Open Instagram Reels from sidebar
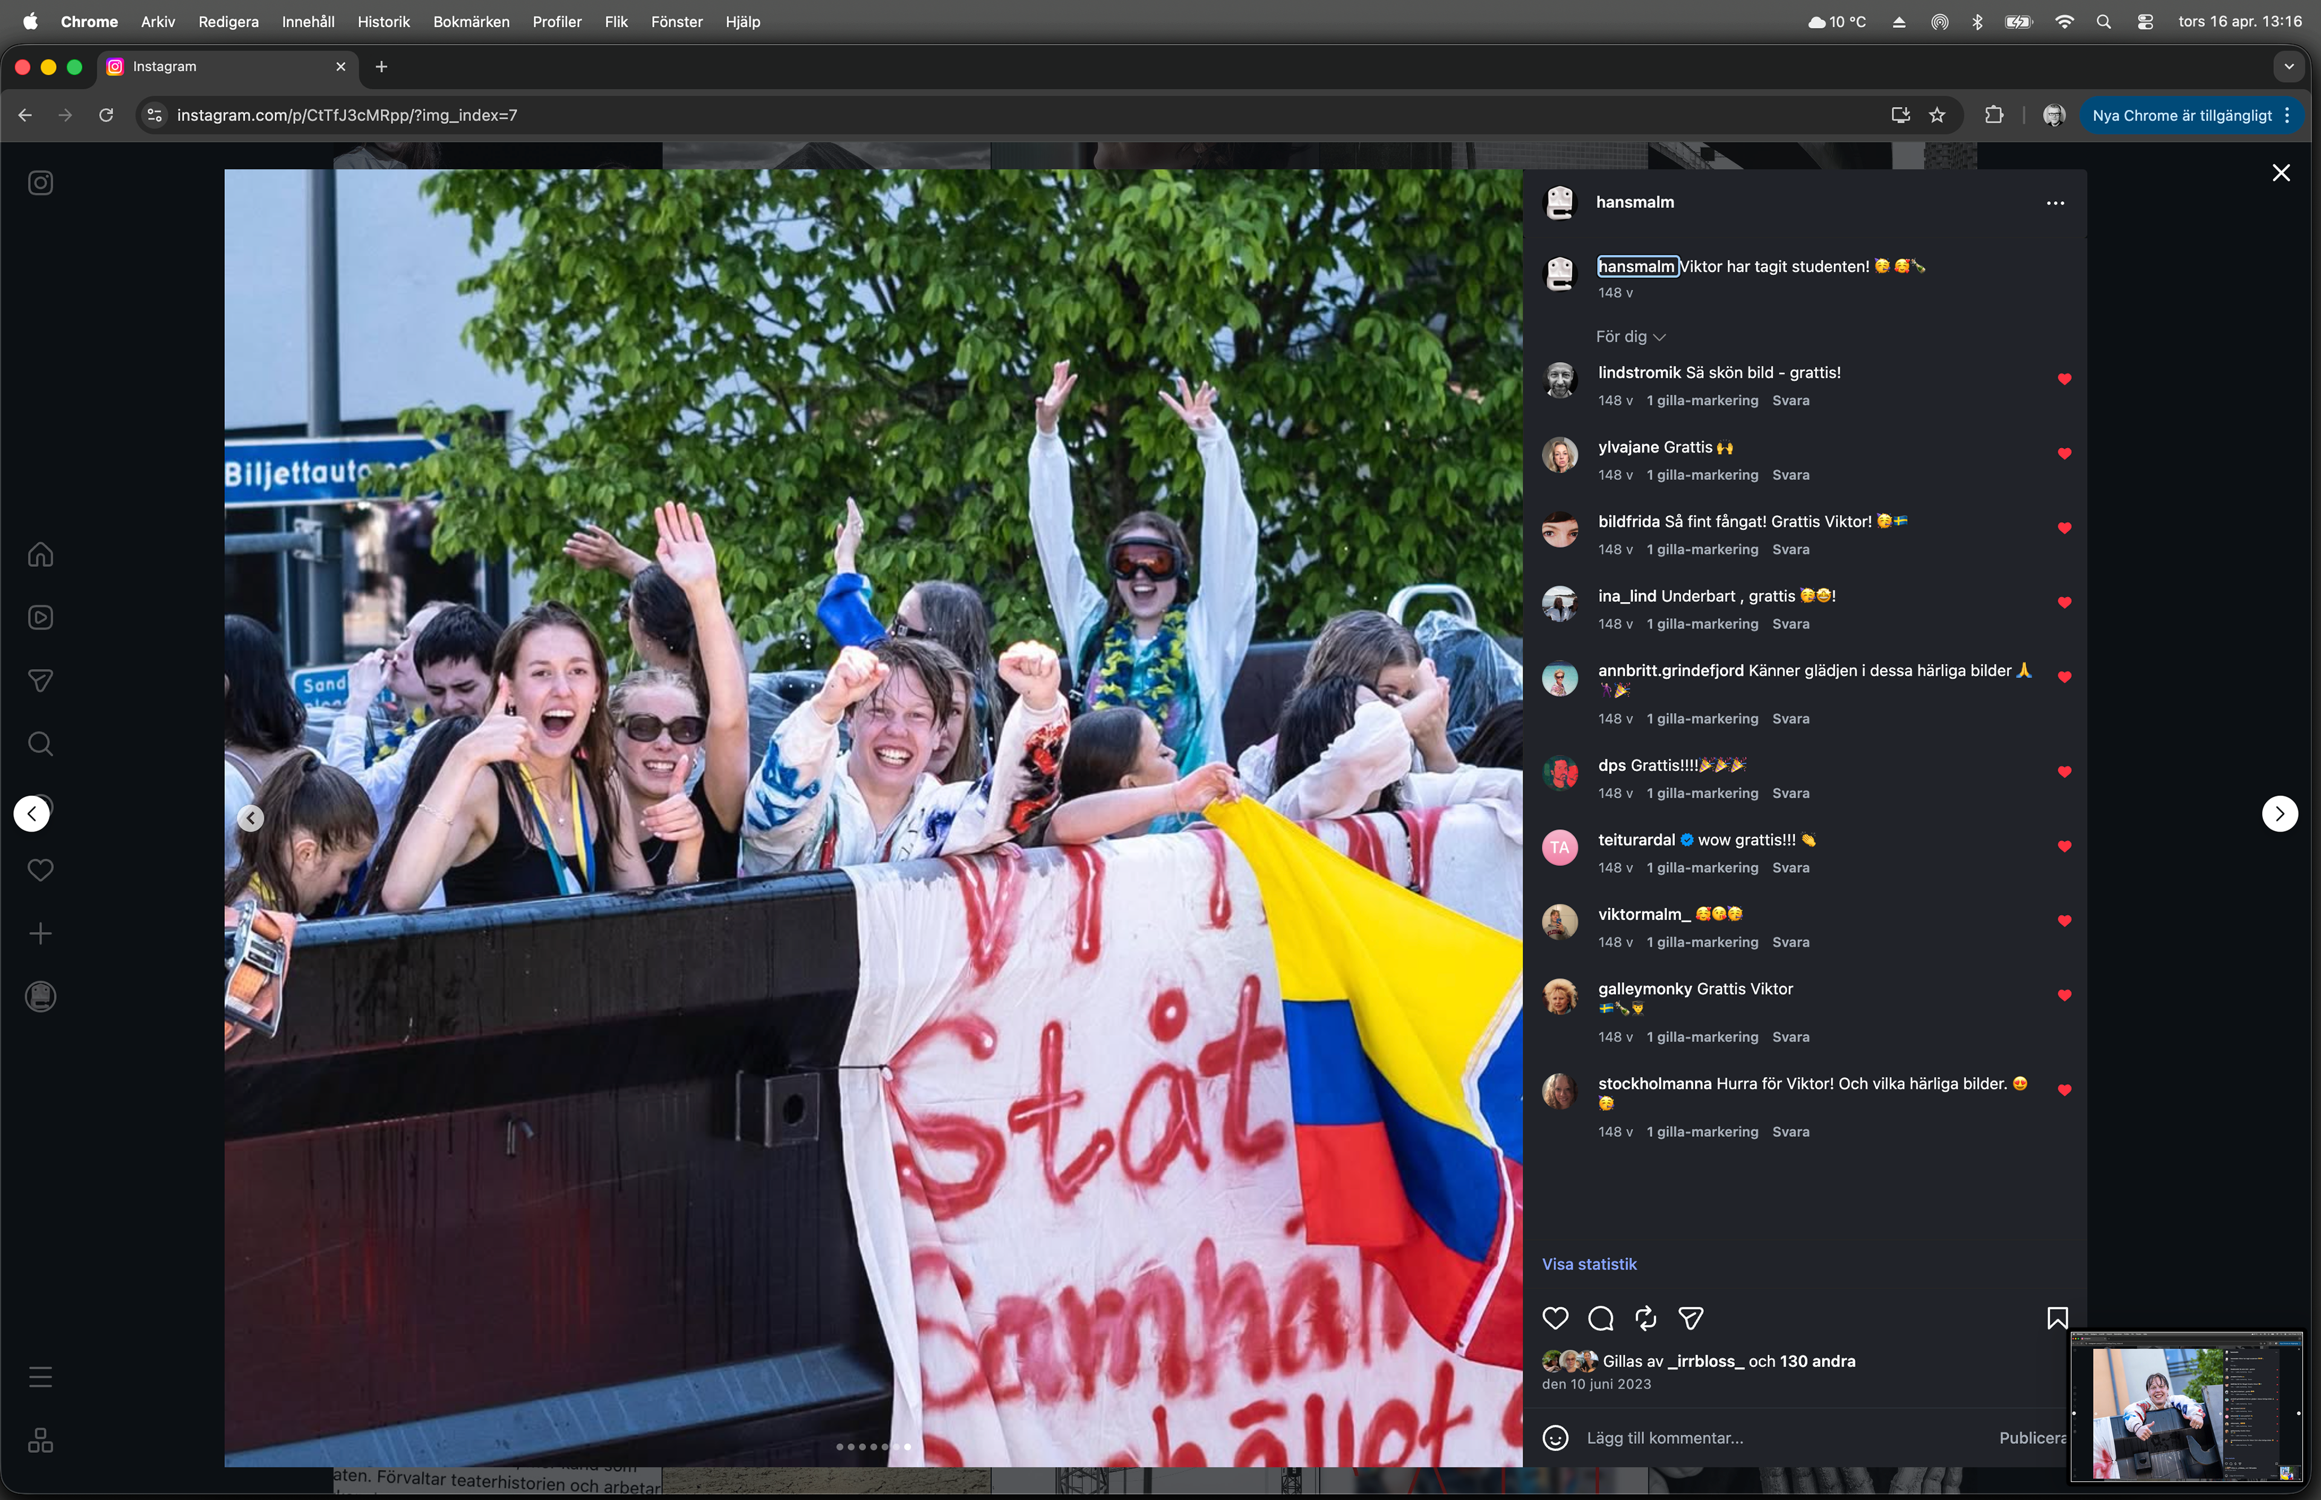The image size is (2321, 1500). 40,618
